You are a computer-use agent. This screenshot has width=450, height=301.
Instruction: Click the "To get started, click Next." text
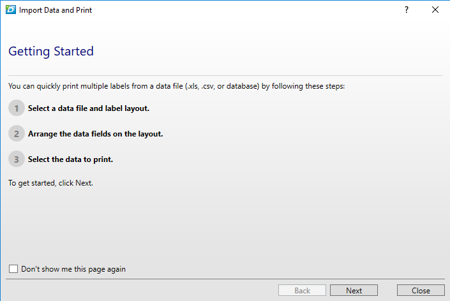coord(51,183)
